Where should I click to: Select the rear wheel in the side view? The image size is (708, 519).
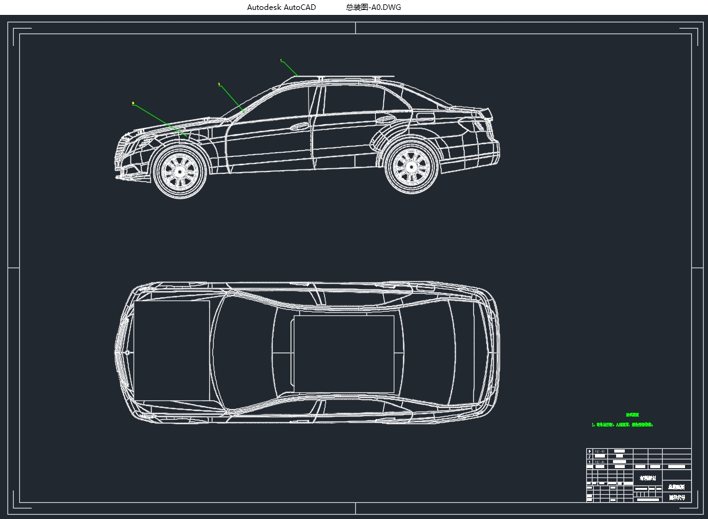(411, 166)
